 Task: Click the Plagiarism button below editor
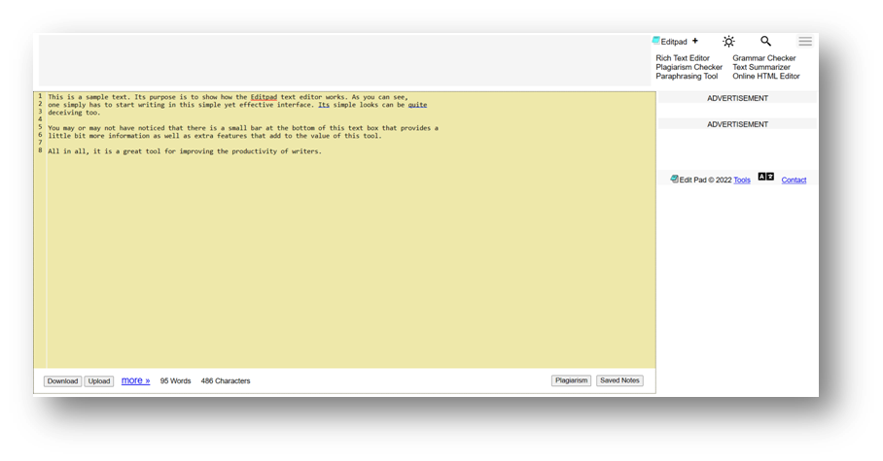[x=571, y=380]
